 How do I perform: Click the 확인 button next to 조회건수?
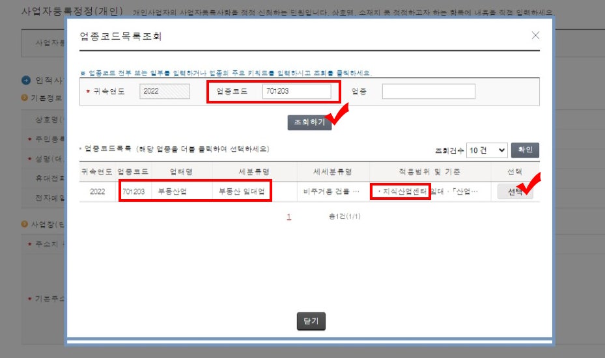click(525, 150)
